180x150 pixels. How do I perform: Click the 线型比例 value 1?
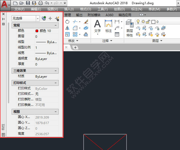[x=47, y=48]
